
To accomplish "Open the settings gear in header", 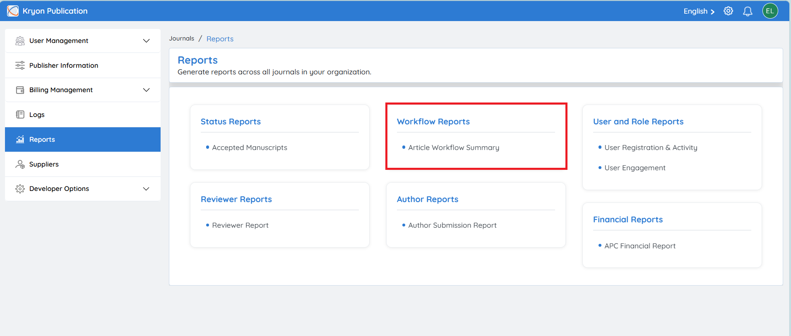I will (728, 11).
